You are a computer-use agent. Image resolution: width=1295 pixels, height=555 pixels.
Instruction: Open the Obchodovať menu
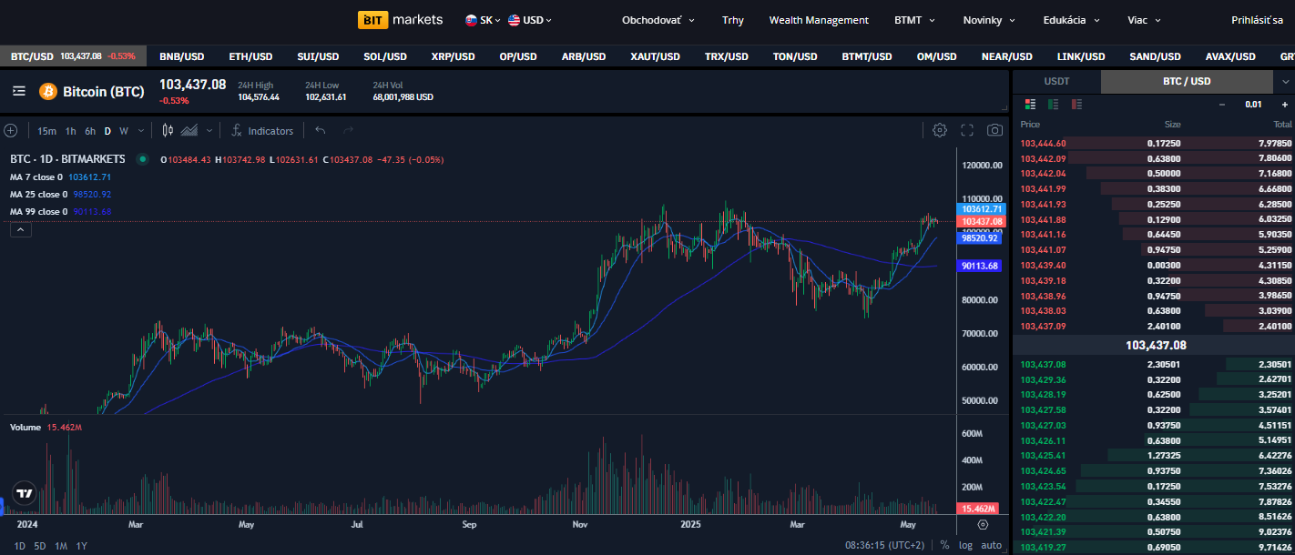pyautogui.click(x=658, y=20)
